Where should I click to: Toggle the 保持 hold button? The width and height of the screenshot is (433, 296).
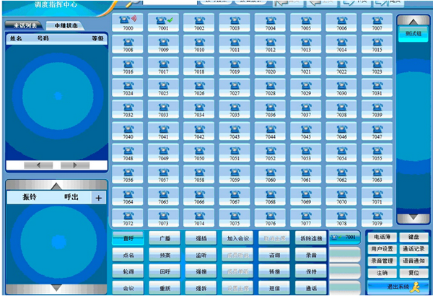click(x=311, y=271)
